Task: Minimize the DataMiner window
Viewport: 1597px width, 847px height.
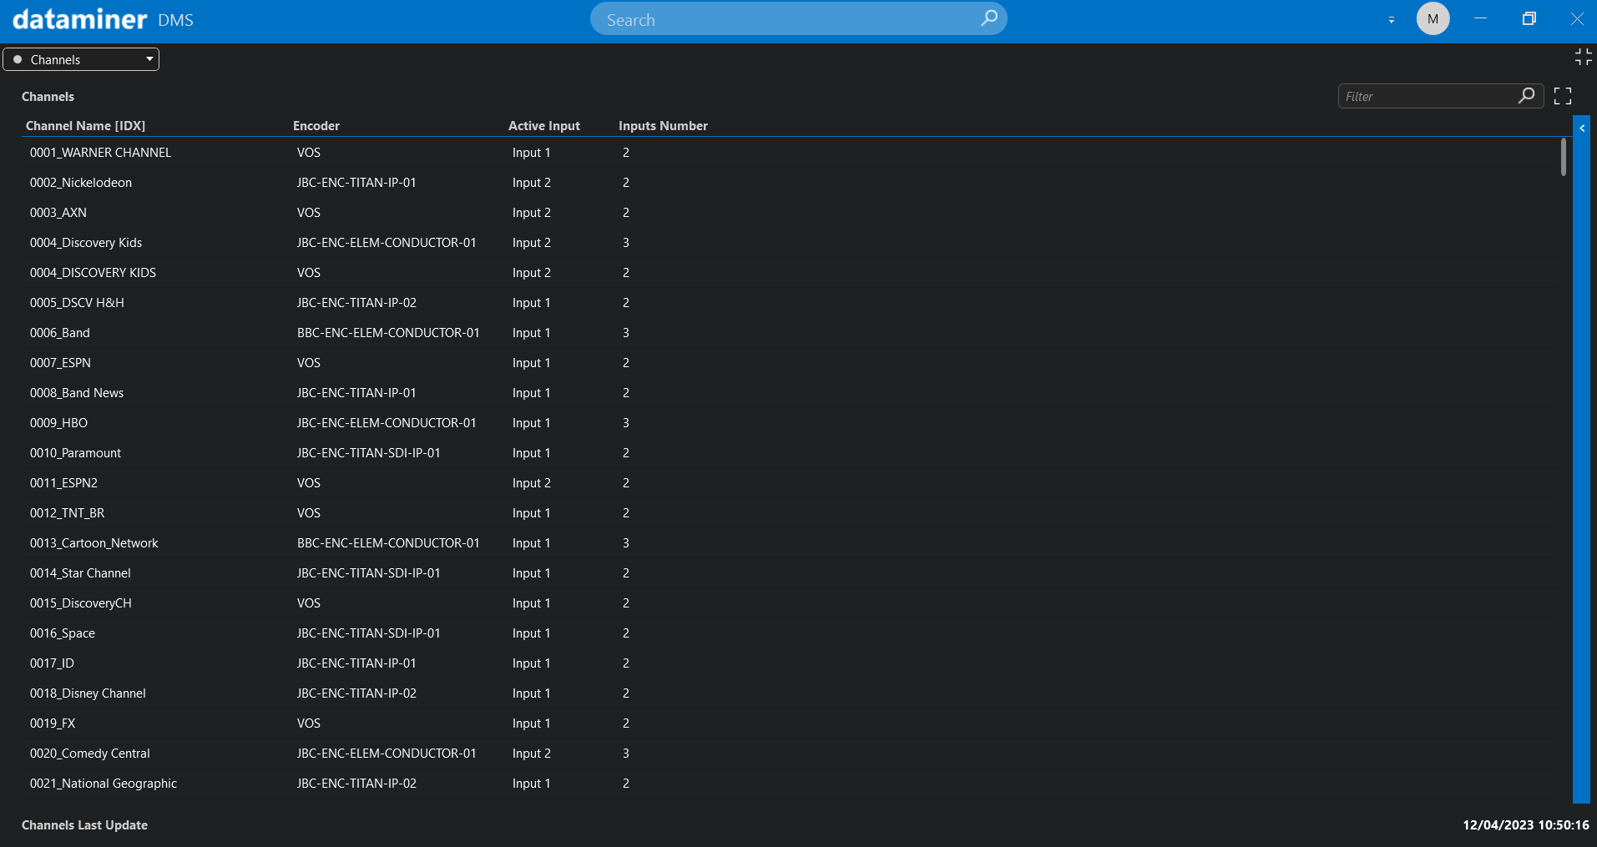Action: tap(1480, 18)
